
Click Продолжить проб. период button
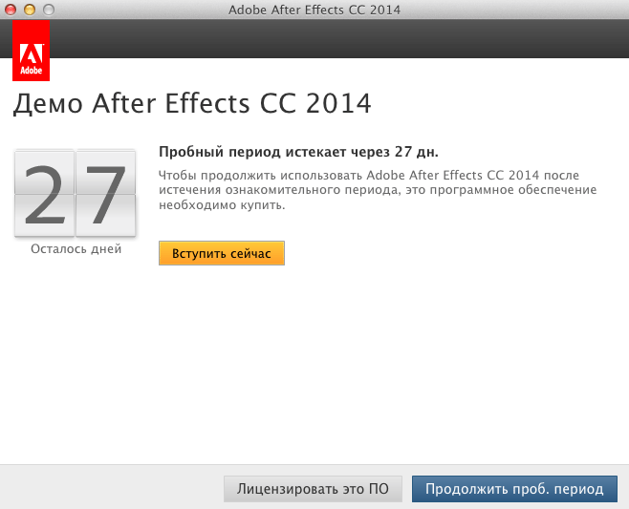(x=514, y=489)
